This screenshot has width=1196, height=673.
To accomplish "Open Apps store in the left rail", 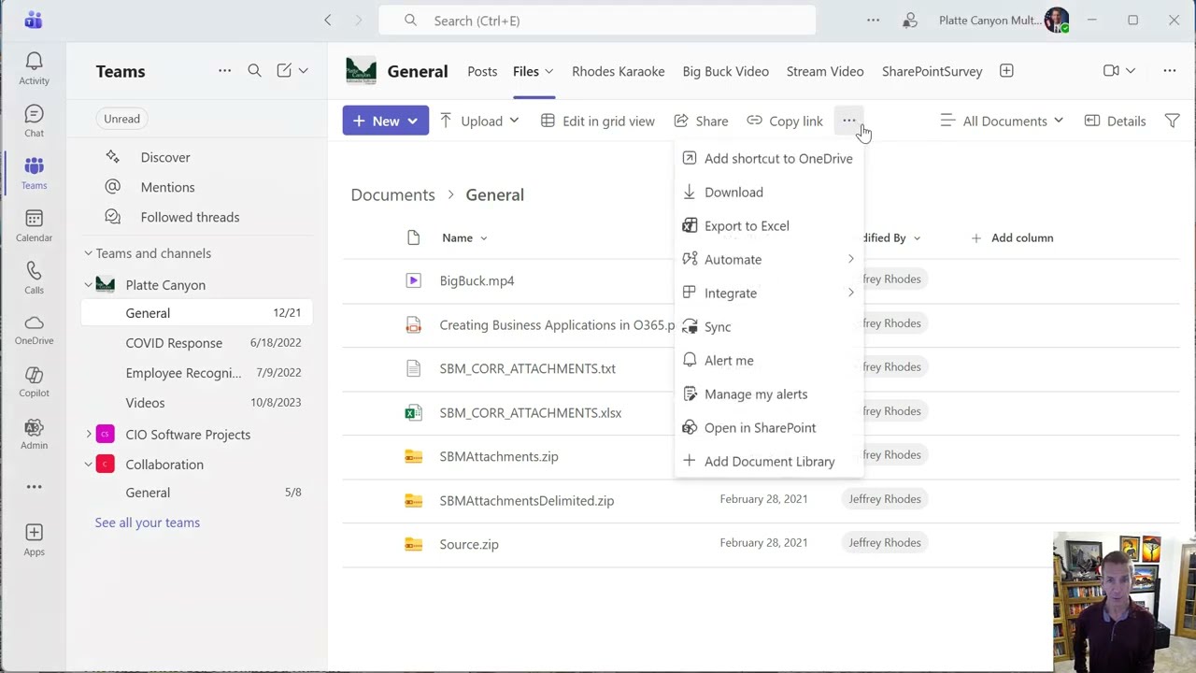I will coord(34,539).
